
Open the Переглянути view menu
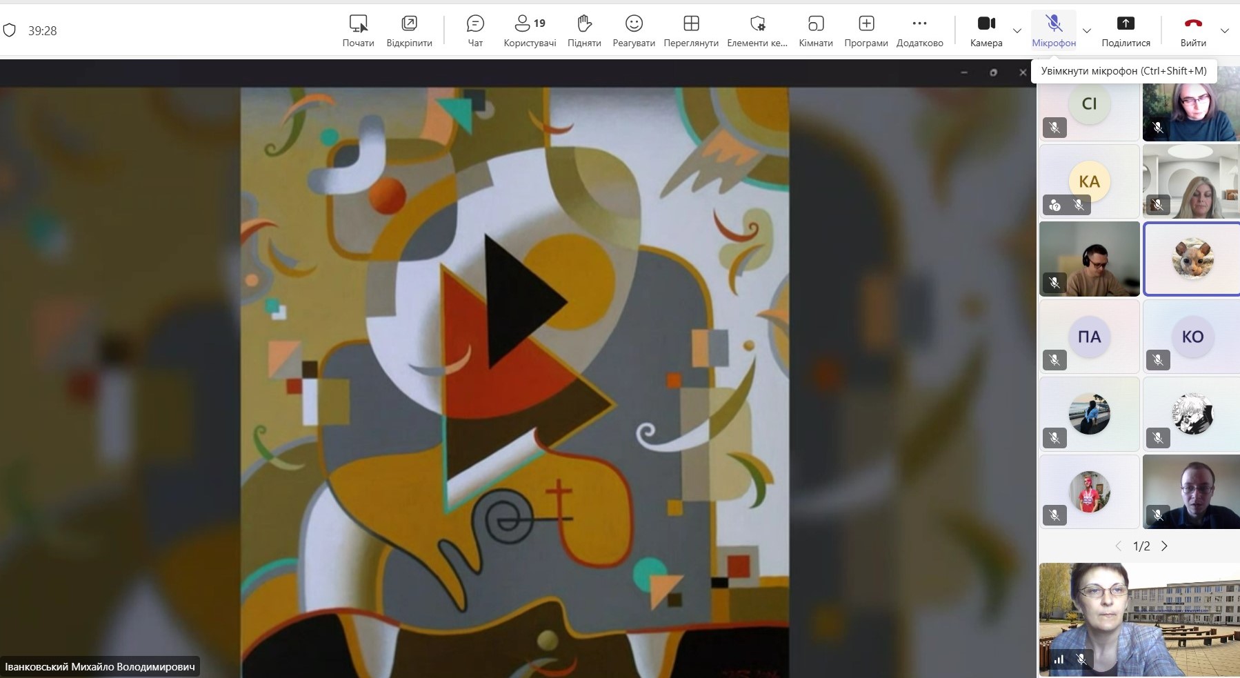pos(690,30)
